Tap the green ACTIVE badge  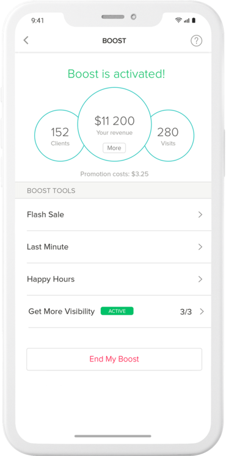117,311
